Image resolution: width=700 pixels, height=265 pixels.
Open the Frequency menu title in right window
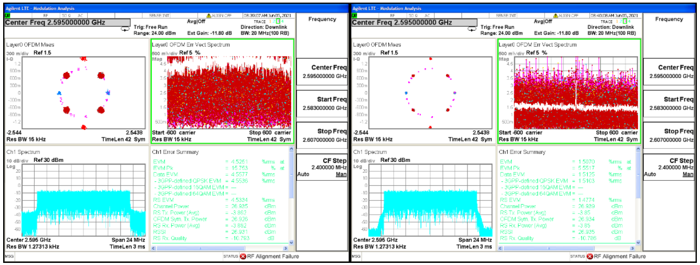tap(669, 19)
